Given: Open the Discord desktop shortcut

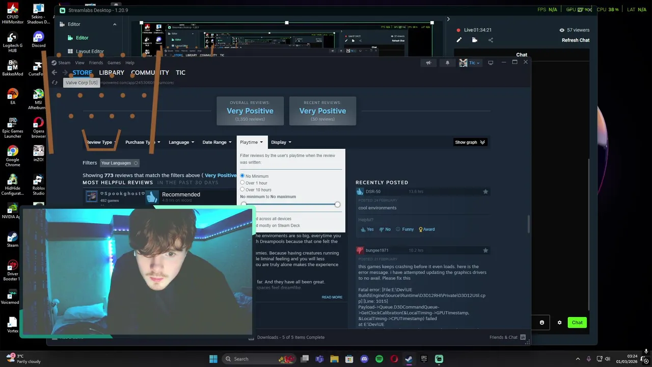Looking at the screenshot, I should pos(38,40).
